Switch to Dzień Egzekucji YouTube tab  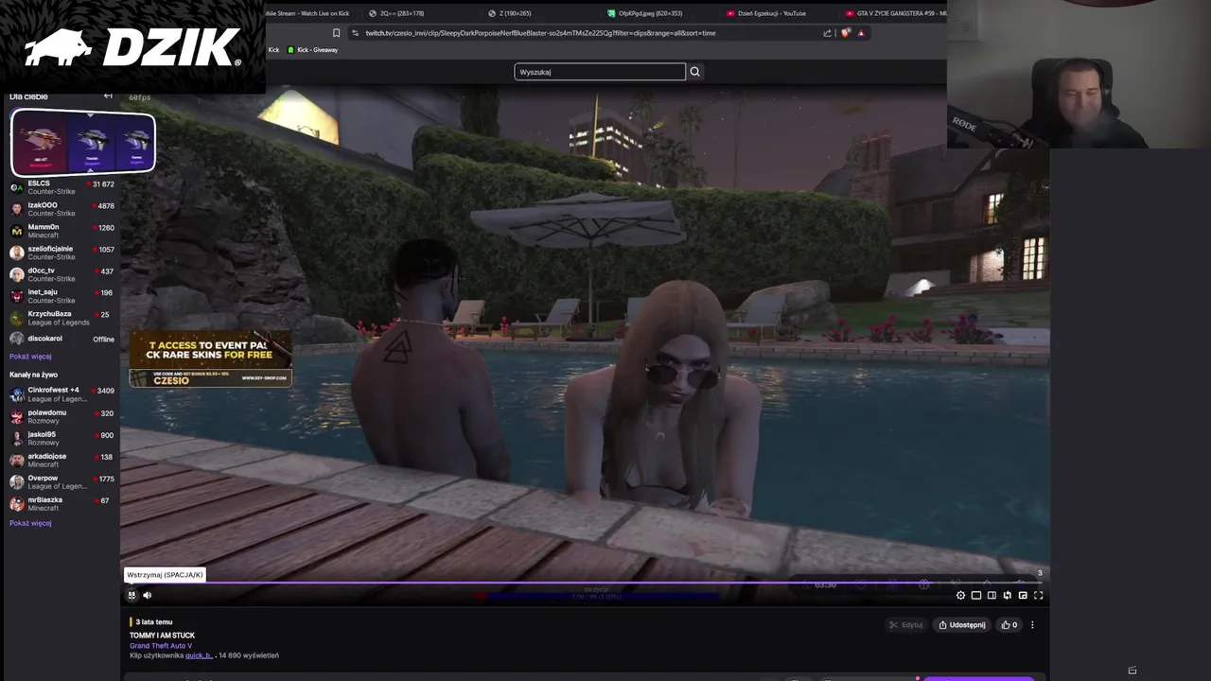point(766,13)
